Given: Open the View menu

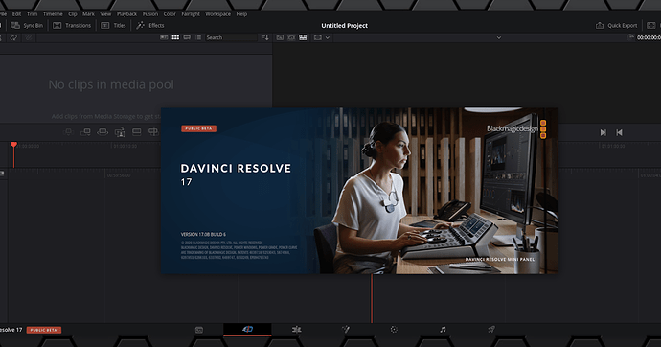Looking at the screenshot, I should click(x=105, y=14).
